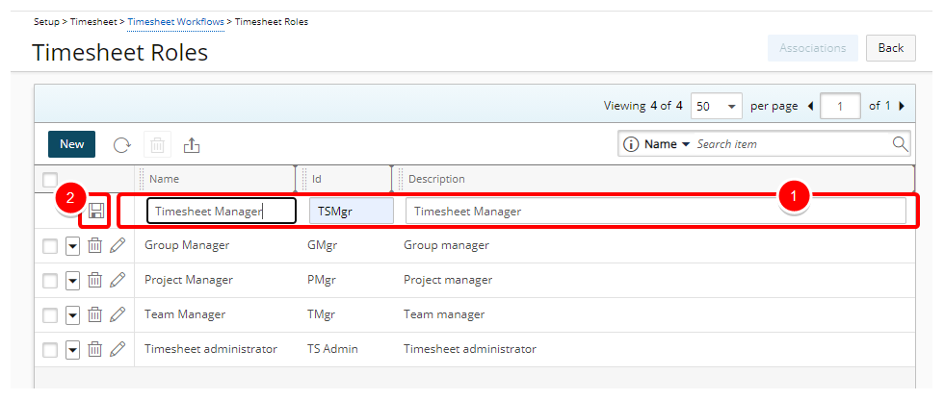This screenshot has height=400, width=944.
Task: Open the Project Manager row action dropdown
Action: click(x=72, y=281)
